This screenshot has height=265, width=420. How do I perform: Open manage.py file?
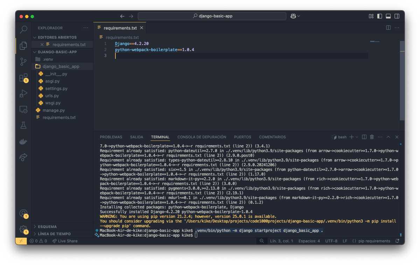(62, 110)
